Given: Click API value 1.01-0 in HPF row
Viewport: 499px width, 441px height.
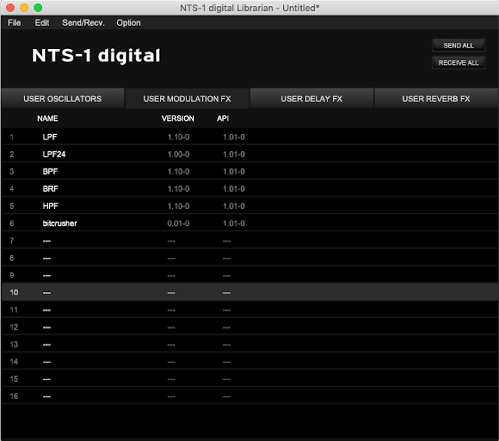Looking at the screenshot, I should point(234,206).
